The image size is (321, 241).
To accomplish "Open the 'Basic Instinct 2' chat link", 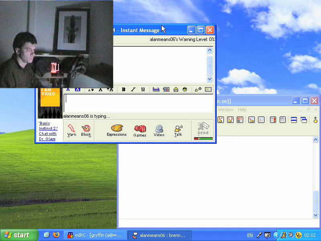I will coord(48,131).
